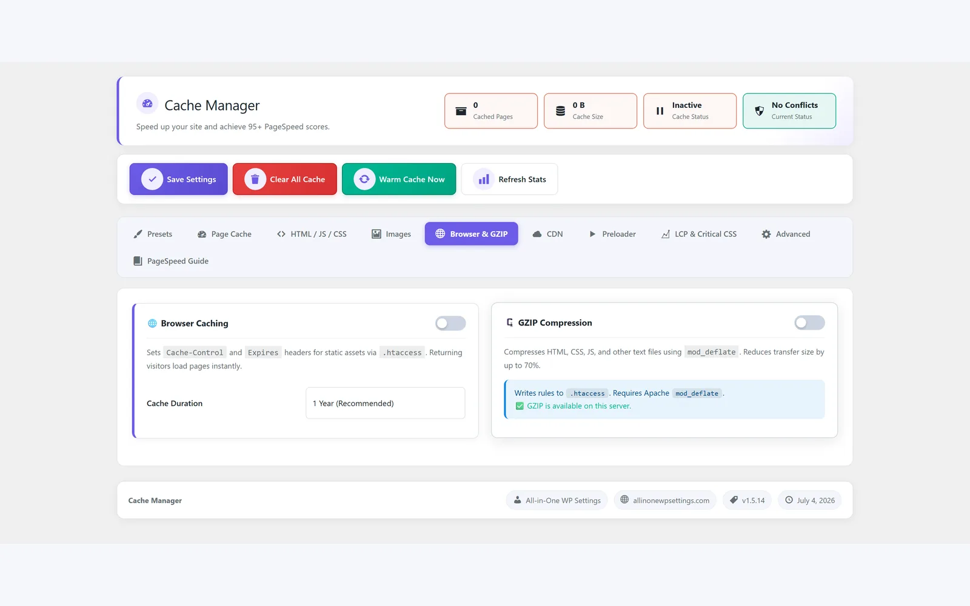Screen dimensions: 970x606
Task: Click the globe icon next to Browser Caching
Action: click(152, 324)
